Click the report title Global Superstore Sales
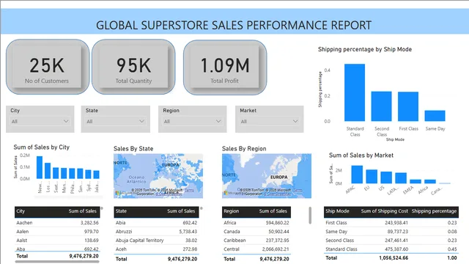Screen dimensions: 469x264 point(234,25)
